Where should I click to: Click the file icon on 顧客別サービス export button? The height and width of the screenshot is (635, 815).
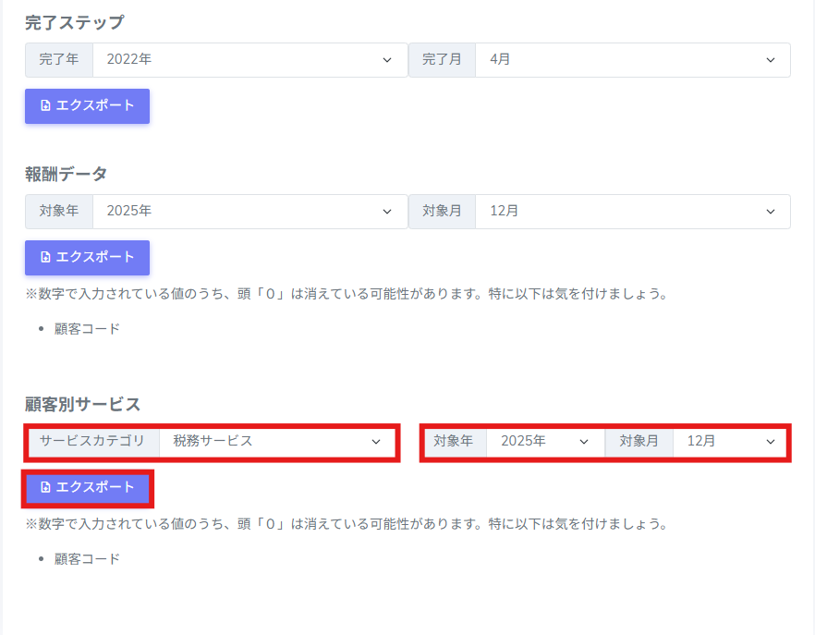[45, 487]
